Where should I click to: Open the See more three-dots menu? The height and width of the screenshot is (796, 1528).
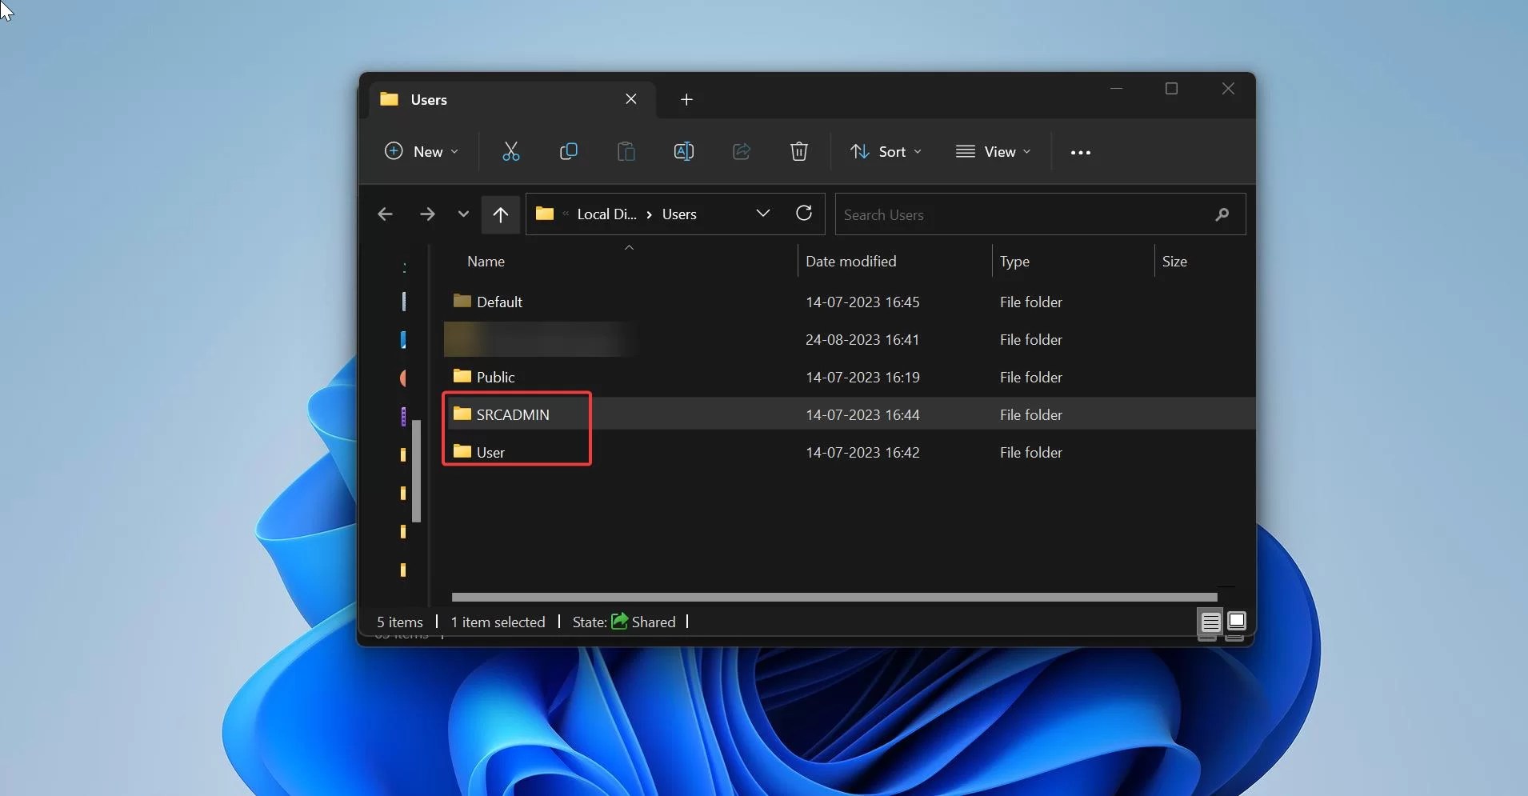(x=1081, y=152)
